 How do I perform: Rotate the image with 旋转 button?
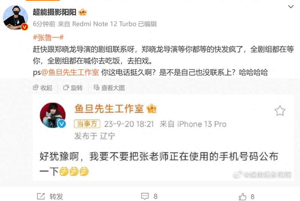pyautogui.click(x=73, y=88)
